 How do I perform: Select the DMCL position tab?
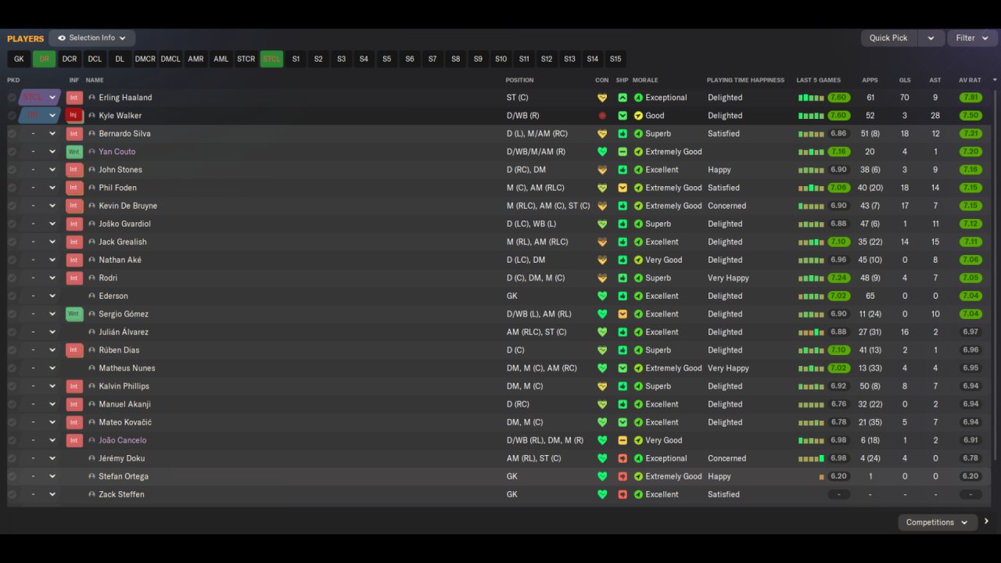170,59
